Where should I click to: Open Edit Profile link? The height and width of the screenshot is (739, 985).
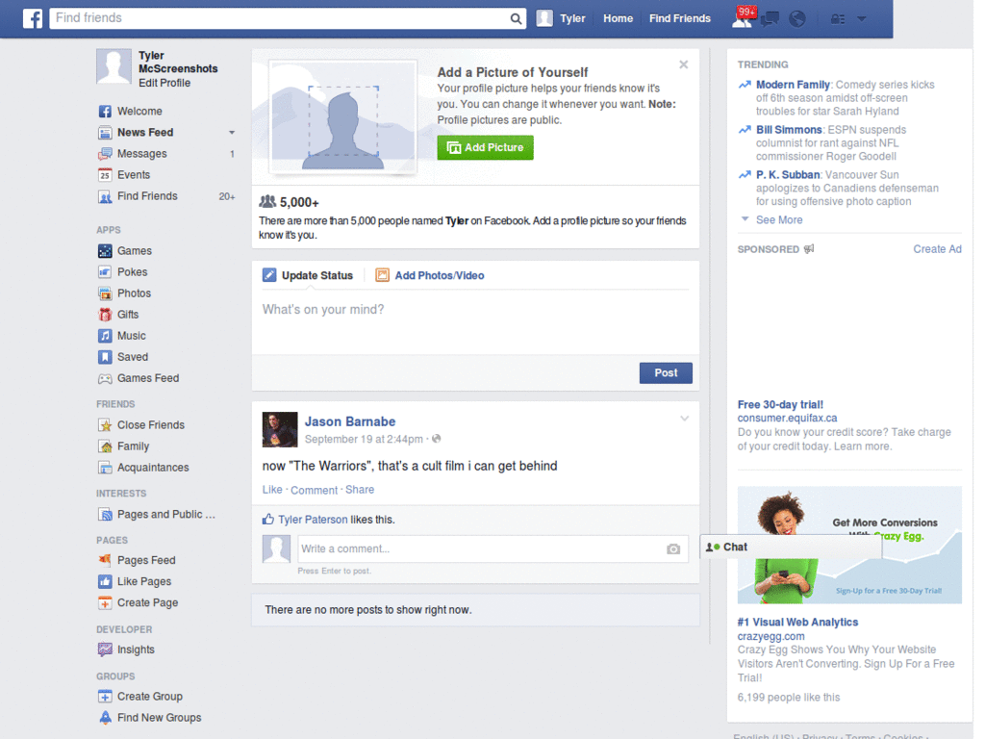coord(164,83)
